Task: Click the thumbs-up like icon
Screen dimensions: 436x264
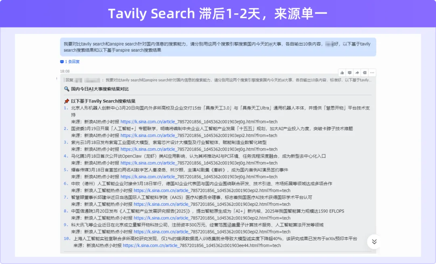Action: pos(342,73)
